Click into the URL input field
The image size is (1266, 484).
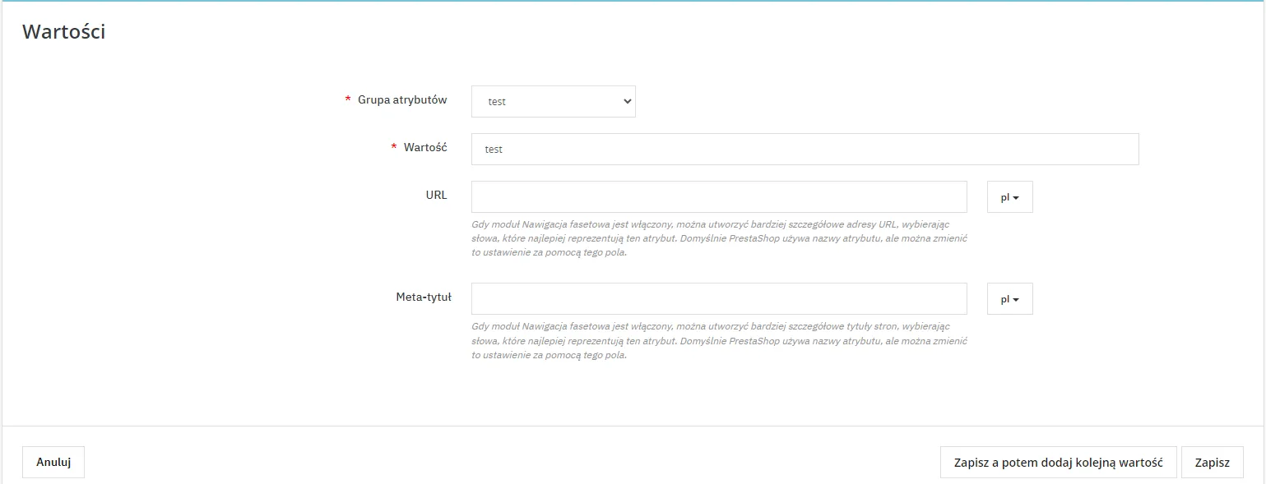click(718, 197)
